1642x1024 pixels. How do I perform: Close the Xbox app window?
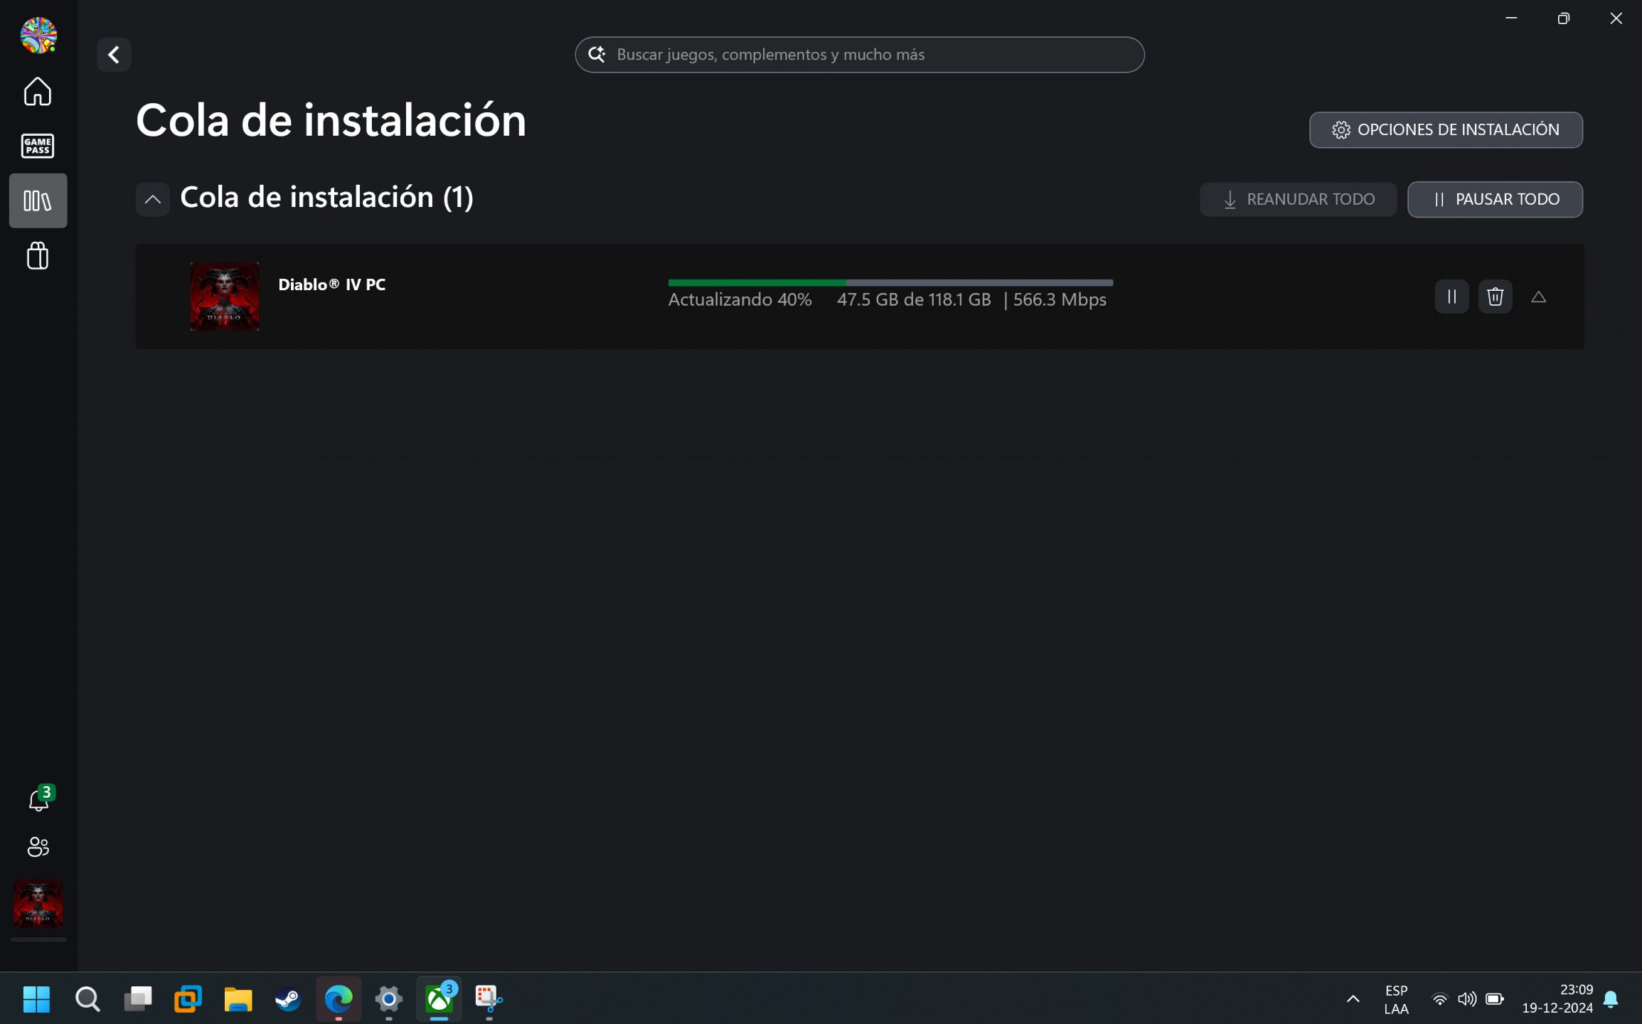click(x=1616, y=18)
